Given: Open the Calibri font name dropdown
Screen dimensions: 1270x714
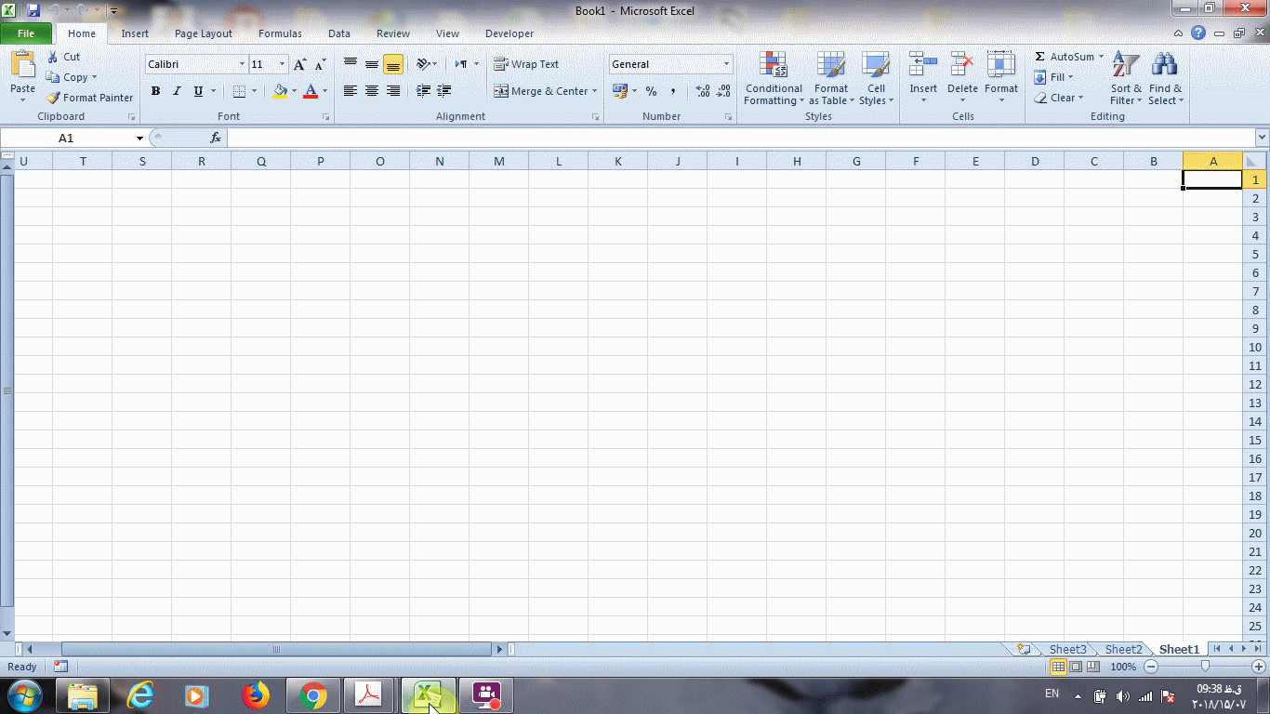Looking at the screenshot, I should coord(242,64).
